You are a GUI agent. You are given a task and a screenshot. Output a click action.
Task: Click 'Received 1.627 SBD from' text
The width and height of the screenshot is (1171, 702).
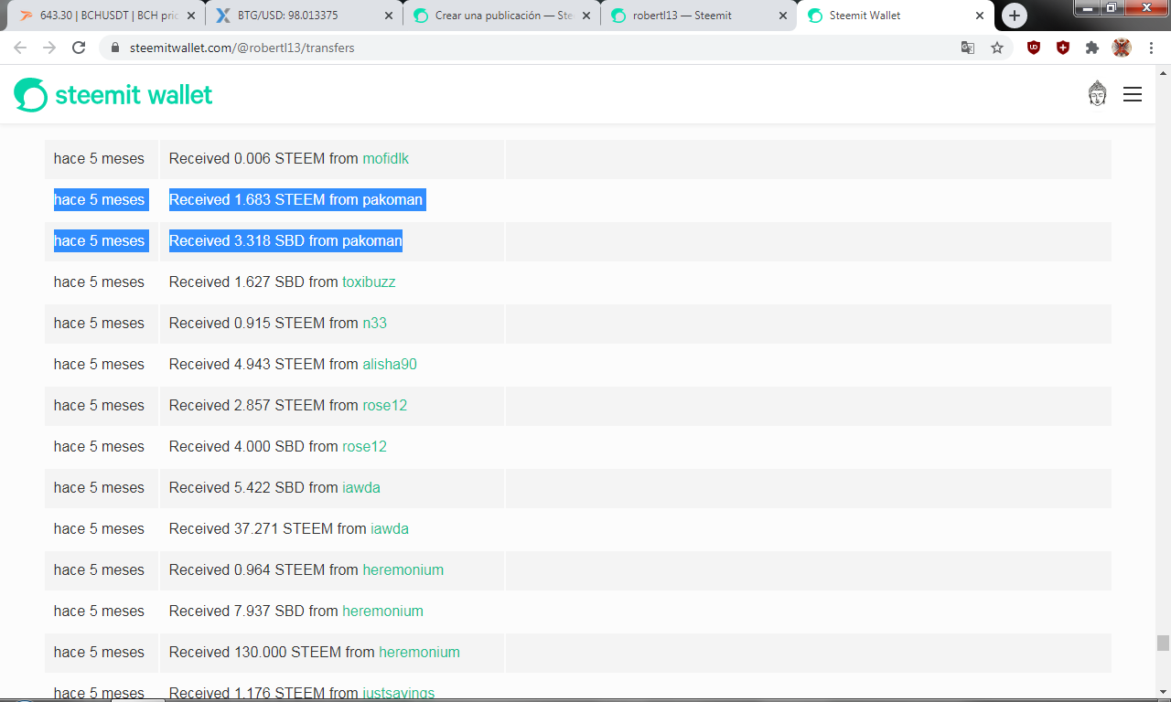[x=253, y=282]
